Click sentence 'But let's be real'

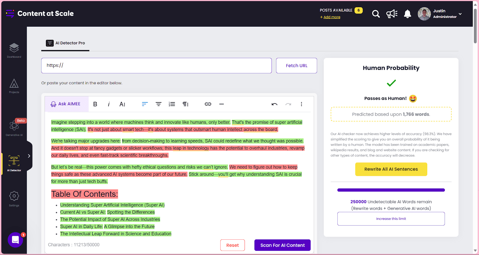(x=140, y=167)
